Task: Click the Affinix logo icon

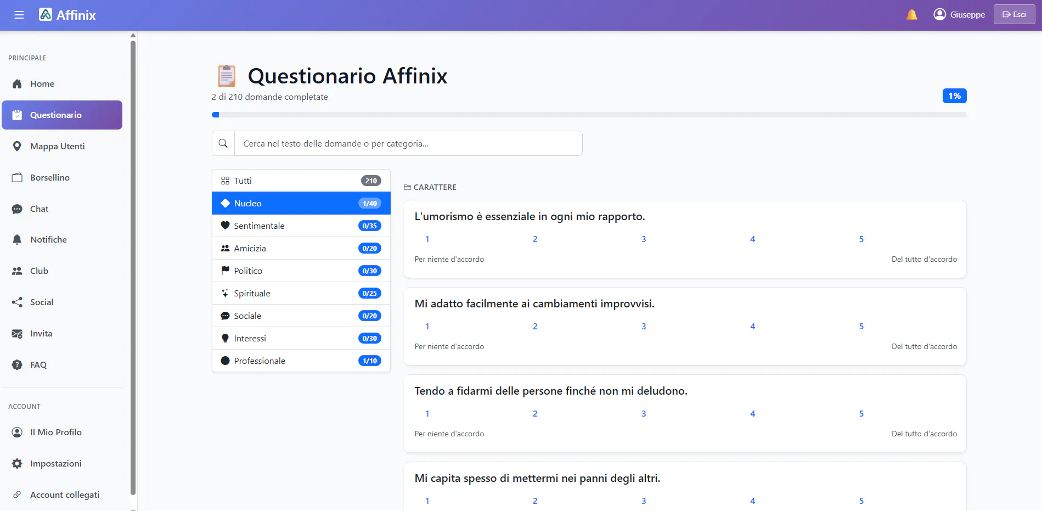Action: pyautogui.click(x=46, y=15)
